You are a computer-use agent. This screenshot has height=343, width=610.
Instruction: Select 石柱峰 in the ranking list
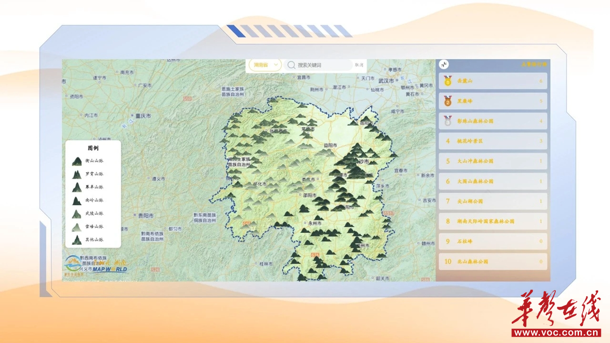tap(493, 241)
